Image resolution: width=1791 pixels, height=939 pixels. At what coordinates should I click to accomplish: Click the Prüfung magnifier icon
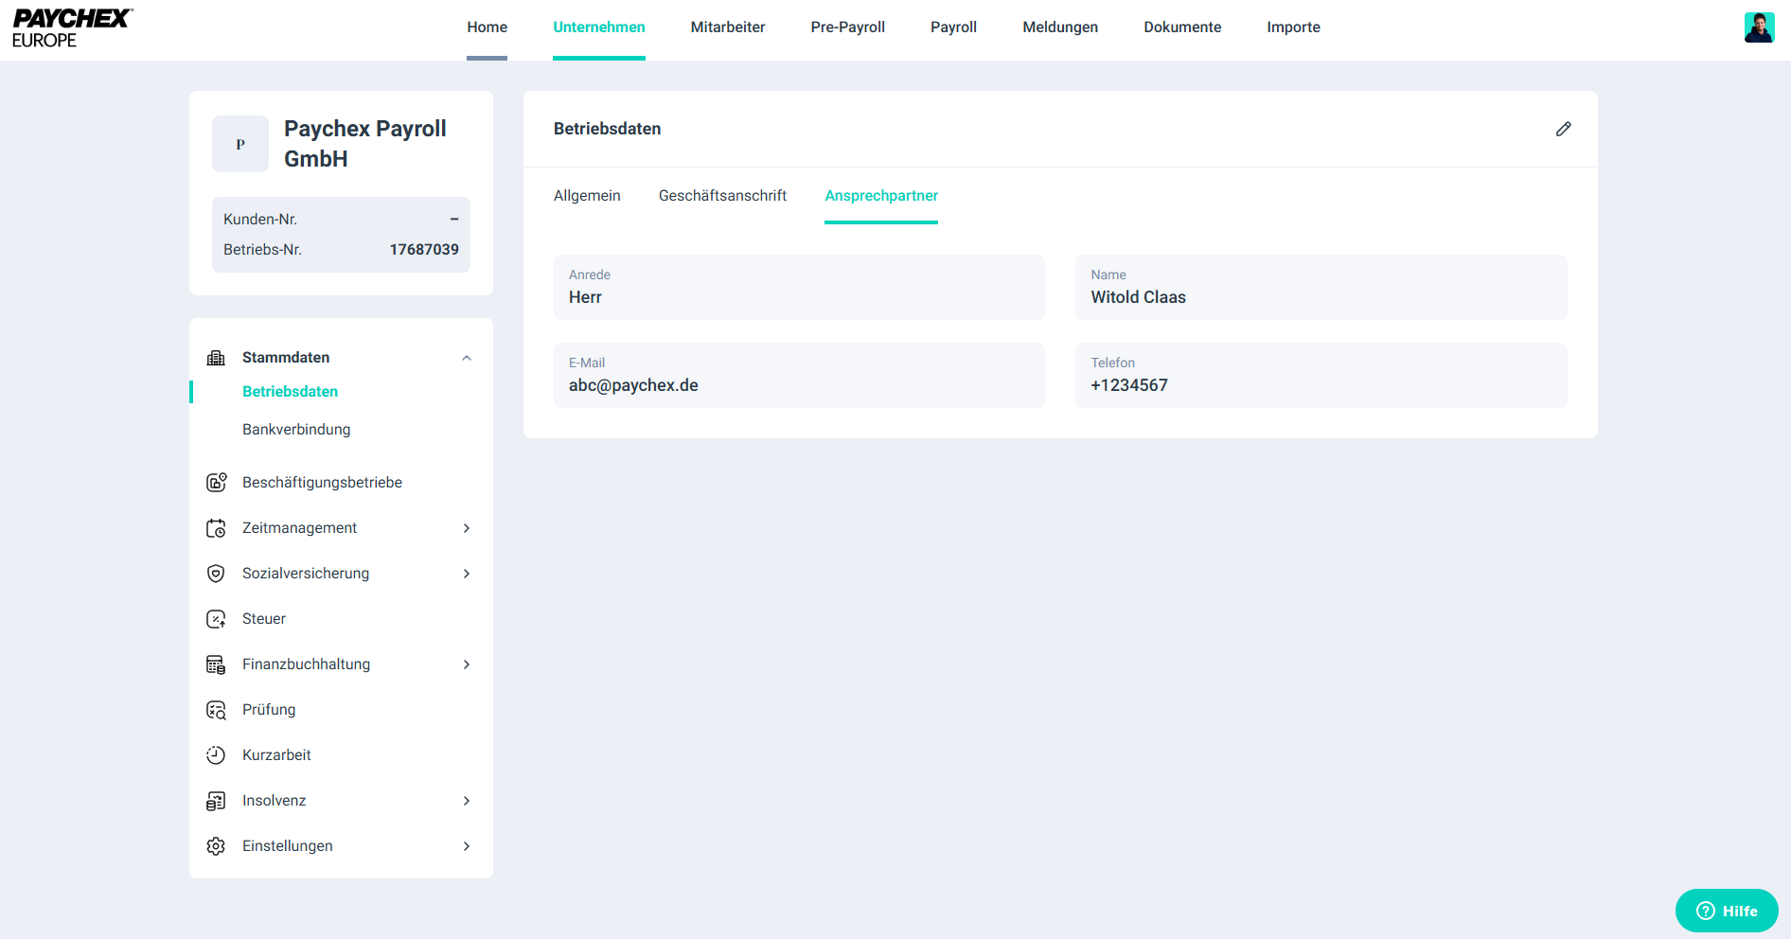pos(216,710)
